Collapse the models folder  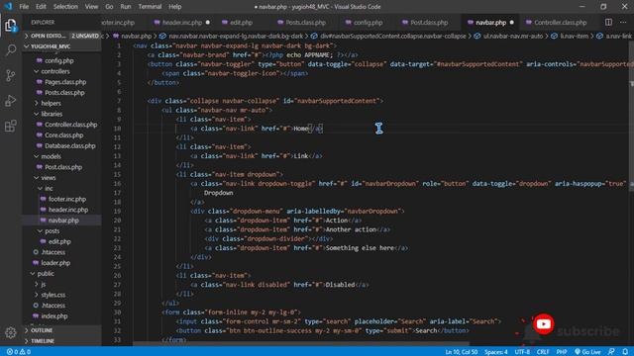[51, 156]
